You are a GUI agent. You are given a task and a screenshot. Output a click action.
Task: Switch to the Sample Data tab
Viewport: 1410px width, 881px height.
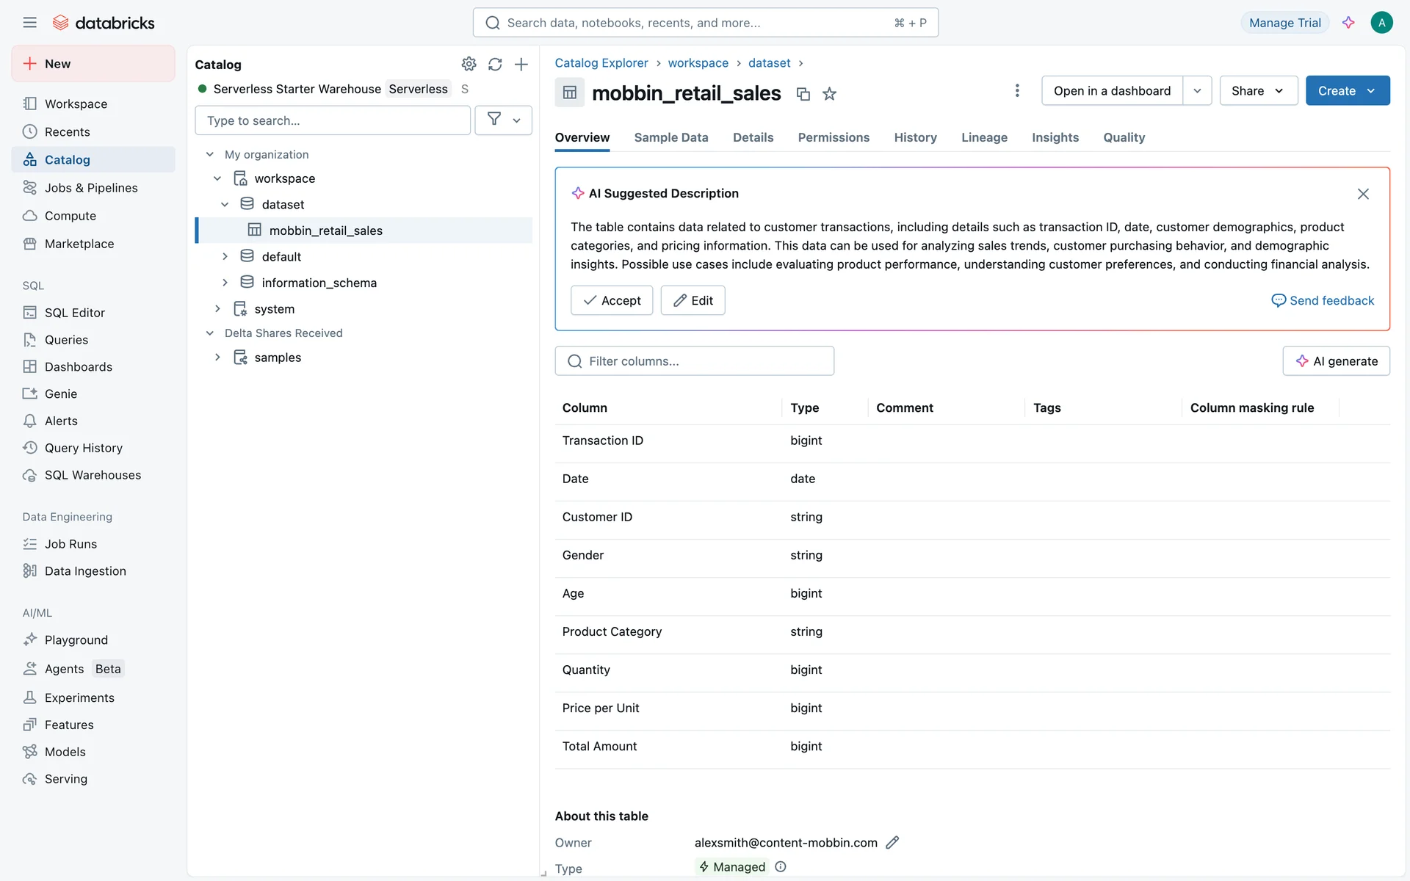pos(670,137)
